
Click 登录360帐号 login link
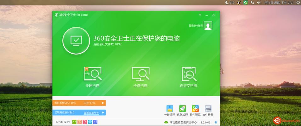point(196,25)
